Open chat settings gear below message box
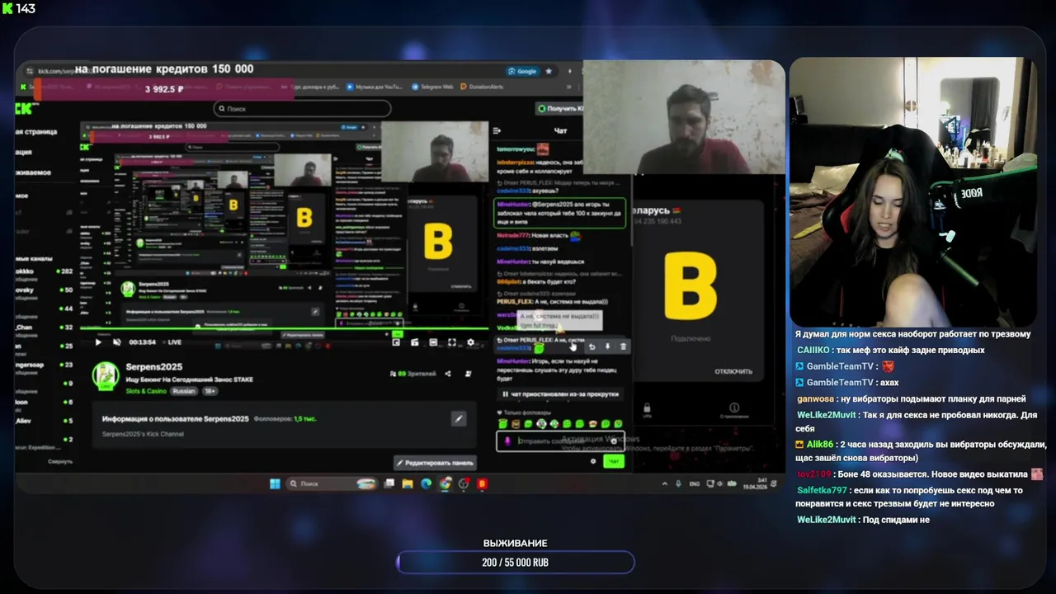The image size is (1056, 594). (592, 461)
